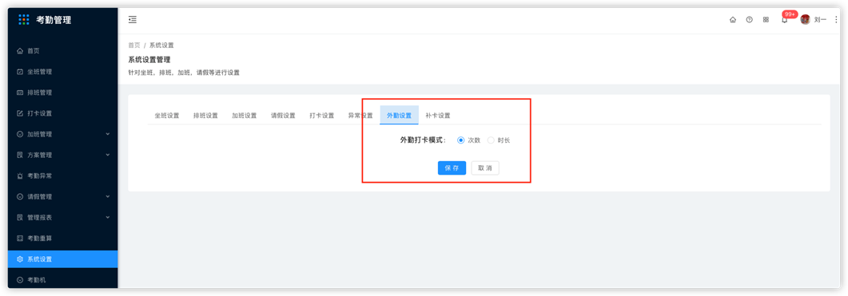The width and height of the screenshot is (848, 296).
Task: Click the 取消 button
Action: pos(485,168)
